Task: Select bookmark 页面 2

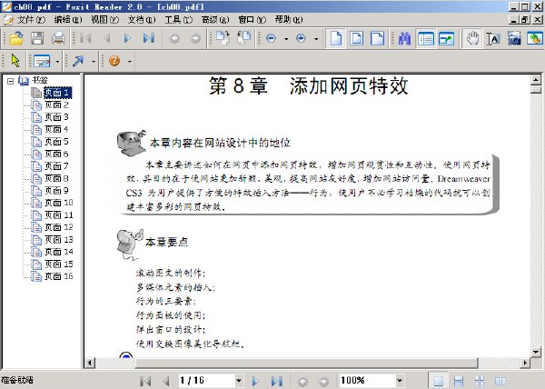Action: (x=56, y=105)
